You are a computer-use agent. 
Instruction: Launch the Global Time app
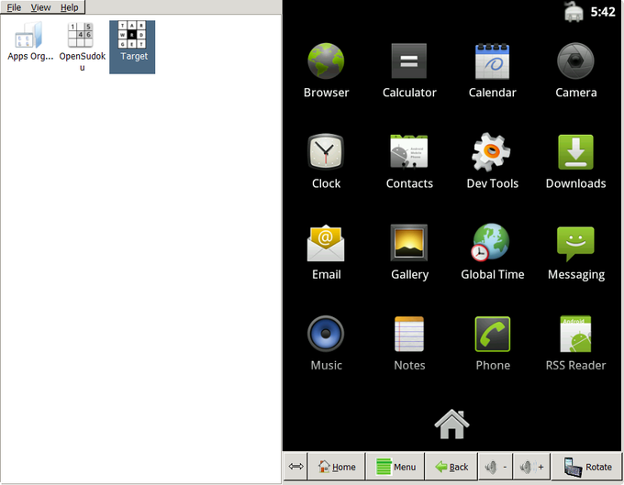point(492,252)
